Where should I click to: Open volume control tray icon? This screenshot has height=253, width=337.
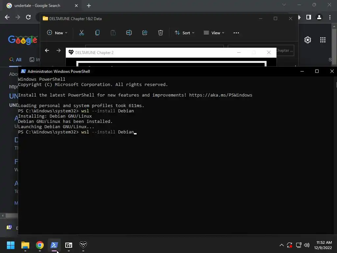[x=307, y=245]
